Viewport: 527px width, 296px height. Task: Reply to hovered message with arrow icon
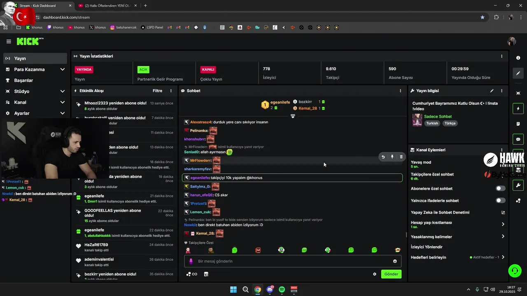click(x=383, y=157)
